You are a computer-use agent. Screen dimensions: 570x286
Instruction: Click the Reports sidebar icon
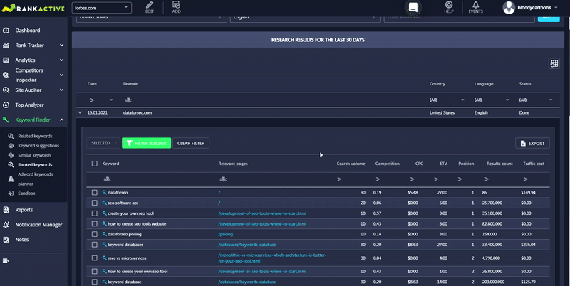point(6,210)
